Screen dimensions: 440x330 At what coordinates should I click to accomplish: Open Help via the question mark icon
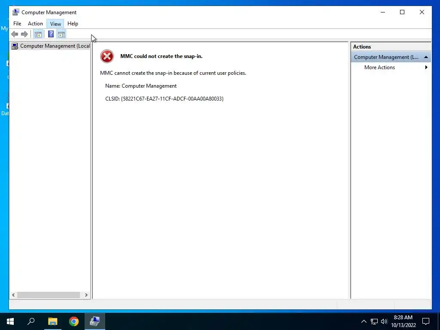(x=51, y=34)
